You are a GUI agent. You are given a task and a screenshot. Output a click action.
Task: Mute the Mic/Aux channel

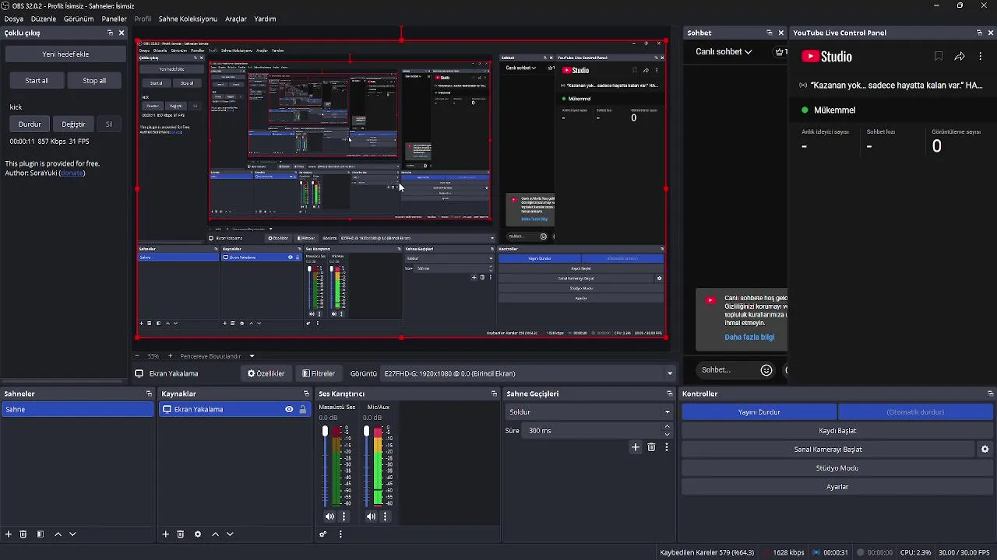click(x=371, y=516)
